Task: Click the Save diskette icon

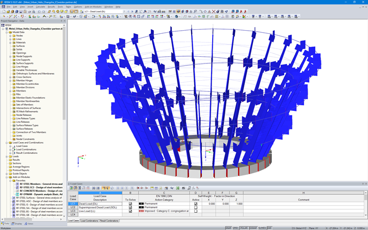Action: 20,11
